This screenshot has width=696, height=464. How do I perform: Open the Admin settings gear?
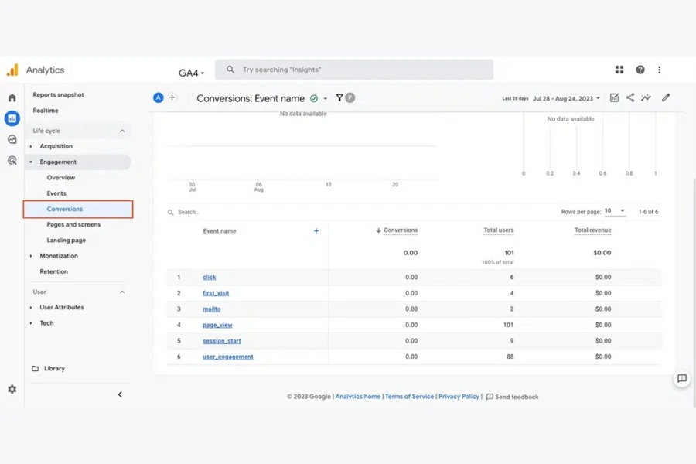12,389
